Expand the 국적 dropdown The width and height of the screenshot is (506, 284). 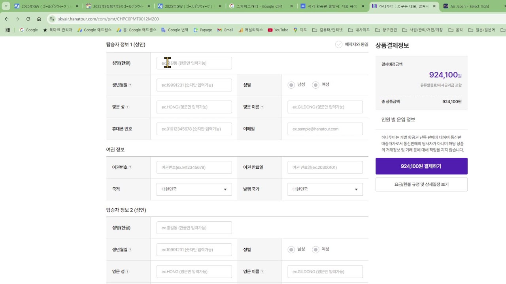194,189
